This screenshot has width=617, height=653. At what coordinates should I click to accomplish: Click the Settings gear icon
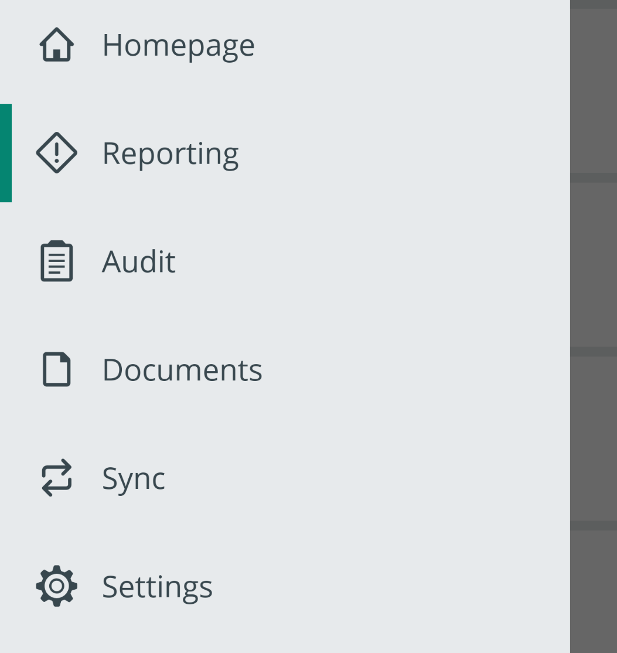tap(57, 586)
